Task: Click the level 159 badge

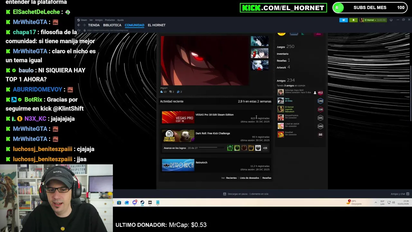Action: tap(320, 101)
